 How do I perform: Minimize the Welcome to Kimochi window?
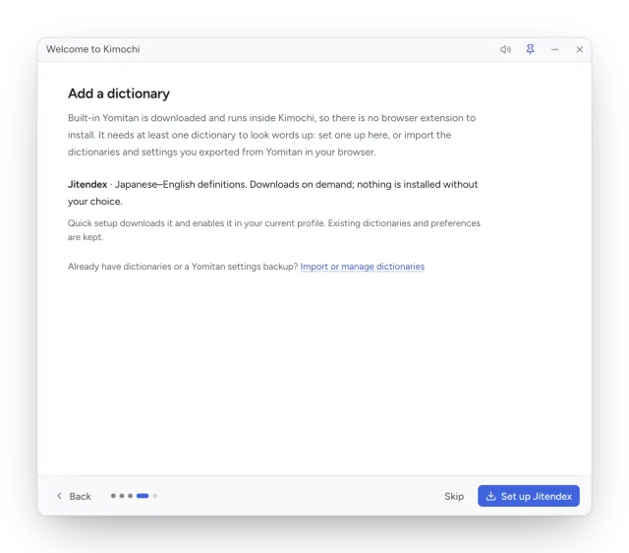pos(554,49)
